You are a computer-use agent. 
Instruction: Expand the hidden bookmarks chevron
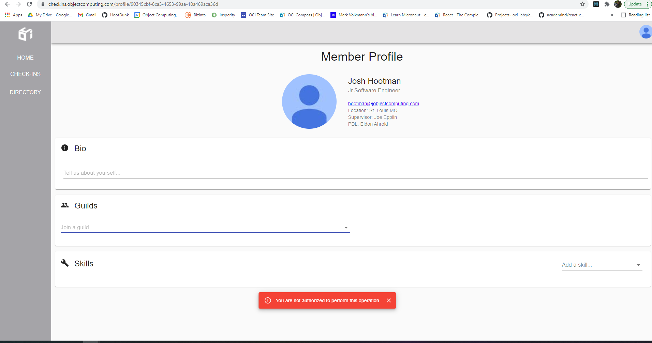[x=612, y=15]
